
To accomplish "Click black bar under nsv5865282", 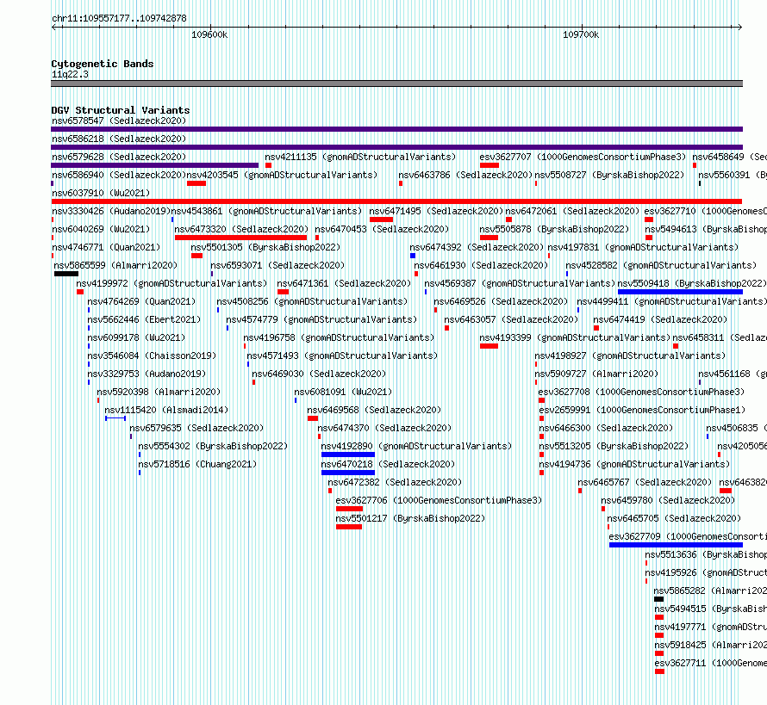I will click(659, 599).
